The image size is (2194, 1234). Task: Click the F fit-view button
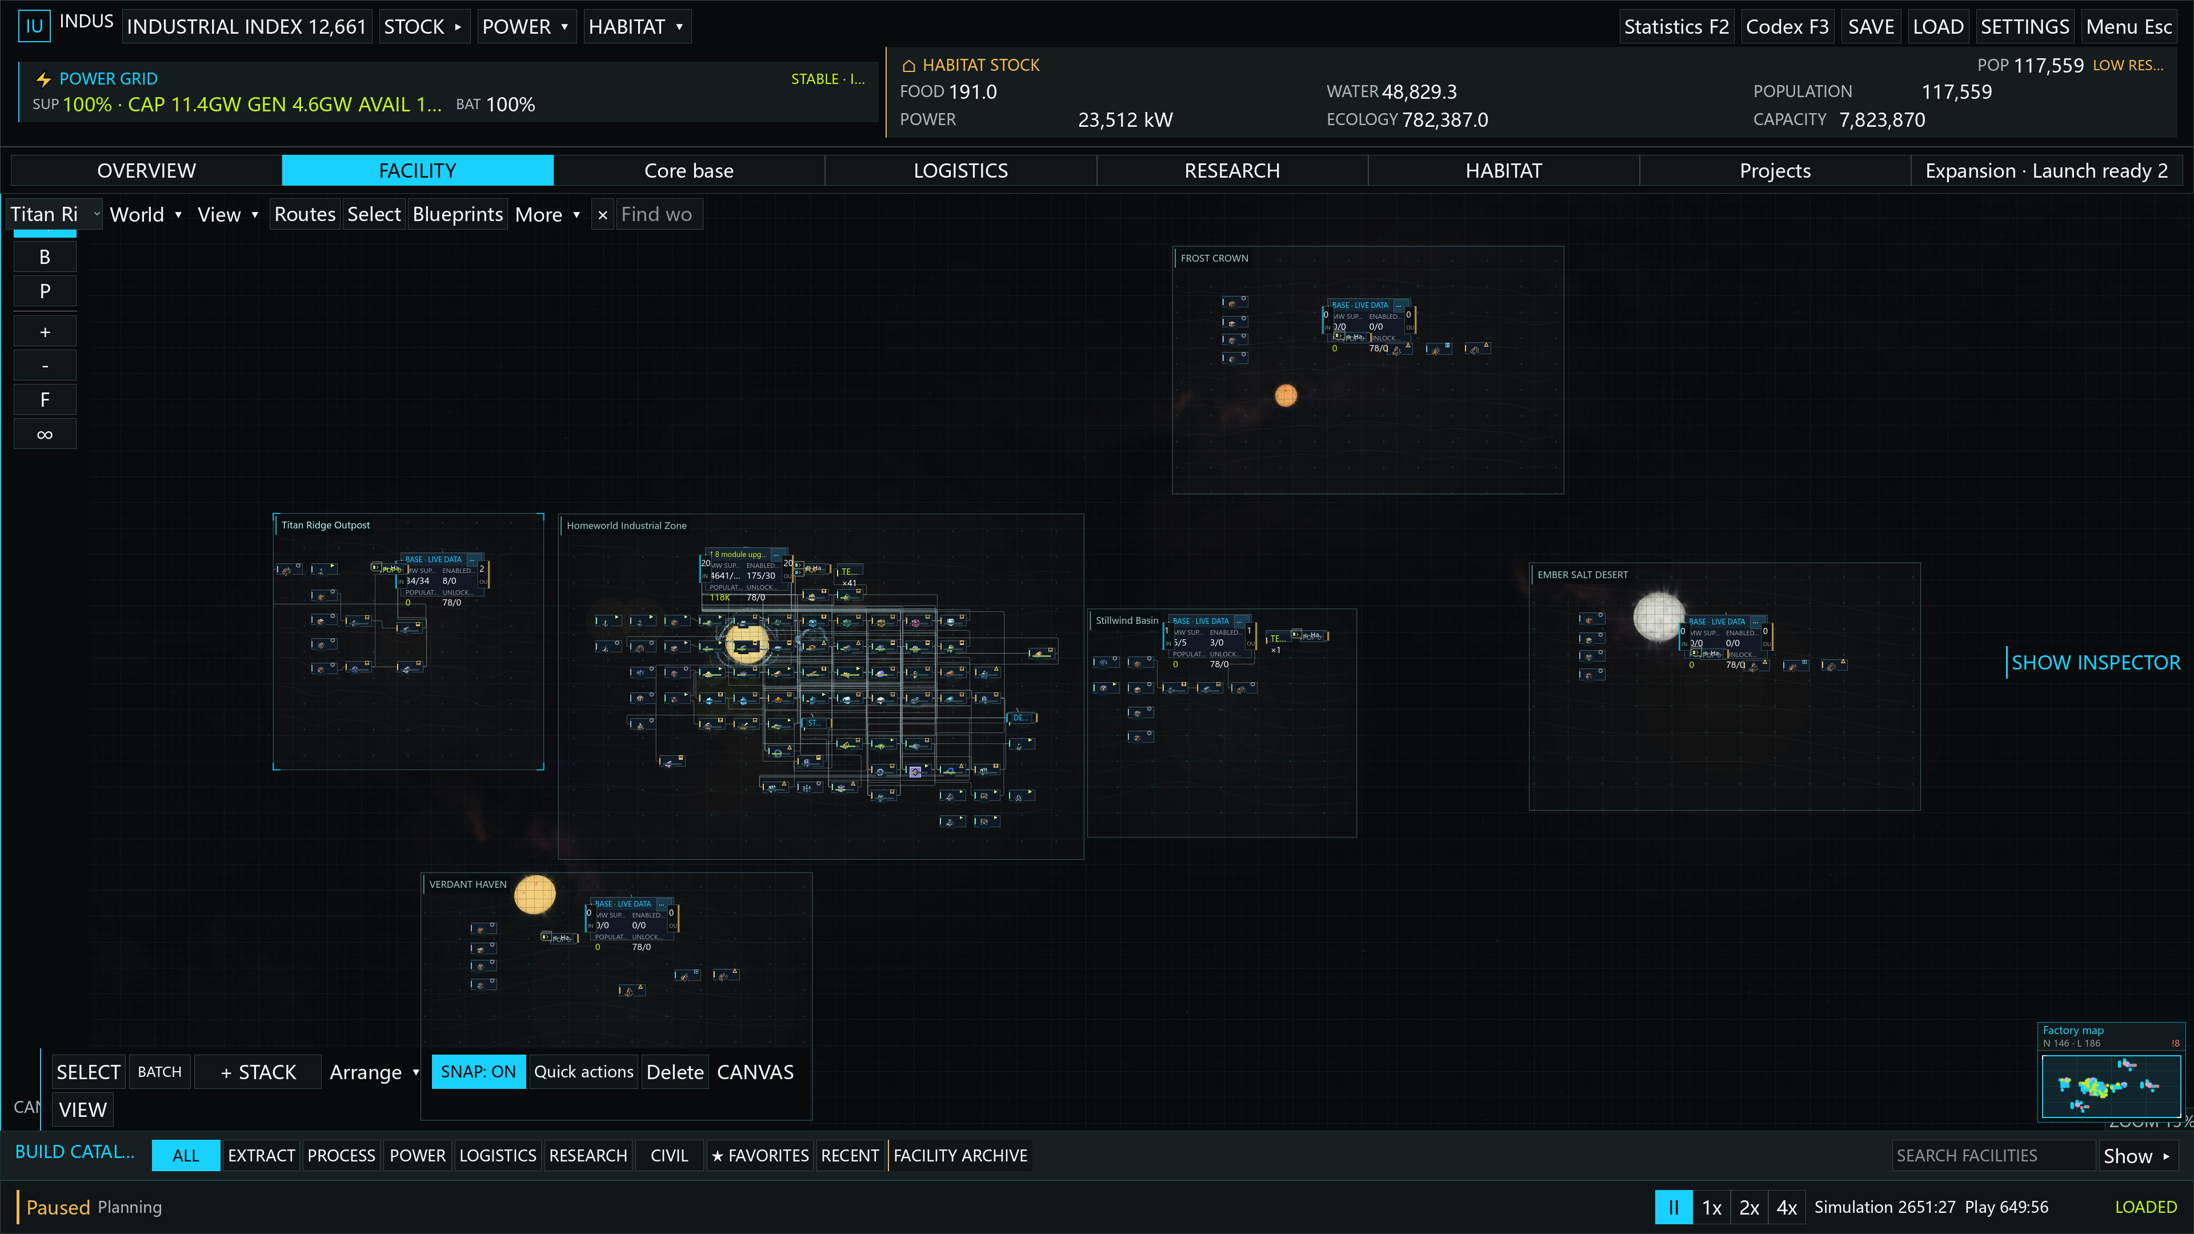coord(45,400)
